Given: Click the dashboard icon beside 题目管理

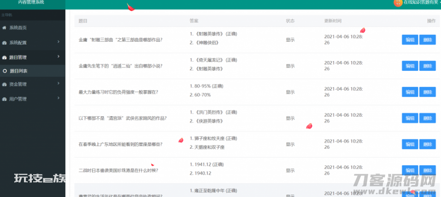Looking at the screenshot, I should pos(4,57).
